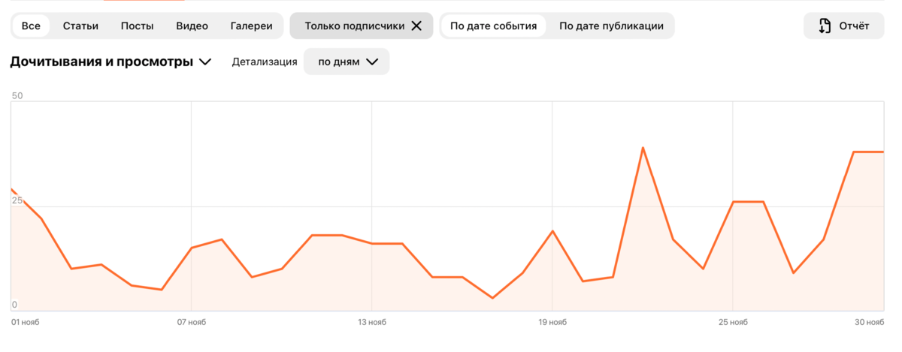Click the chevron inside по дням selector
902x352 pixels.
tap(372, 62)
